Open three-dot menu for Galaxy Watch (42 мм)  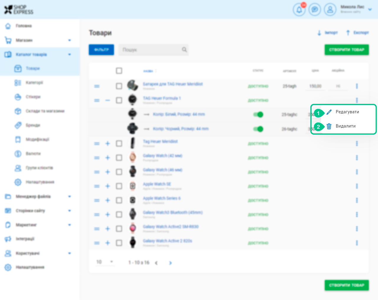pyautogui.click(x=357, y=158)
